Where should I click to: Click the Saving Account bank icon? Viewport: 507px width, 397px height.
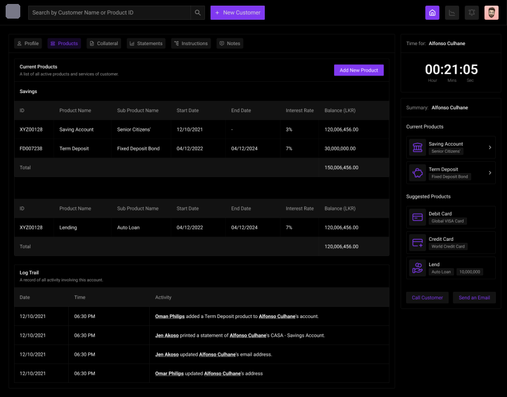pyautogui.click(x=417, y=147)
